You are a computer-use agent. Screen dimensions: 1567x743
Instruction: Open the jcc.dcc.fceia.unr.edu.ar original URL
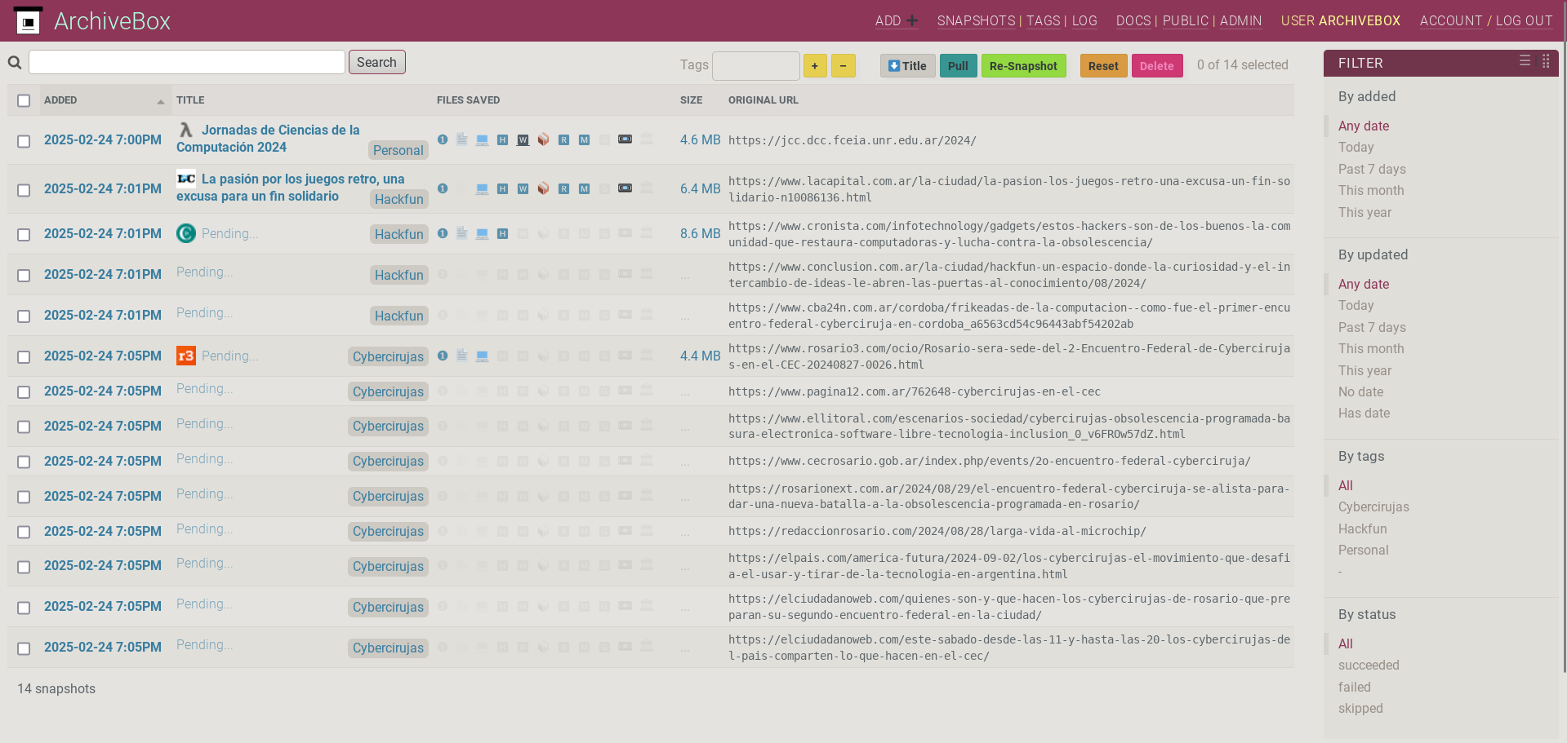852,140
